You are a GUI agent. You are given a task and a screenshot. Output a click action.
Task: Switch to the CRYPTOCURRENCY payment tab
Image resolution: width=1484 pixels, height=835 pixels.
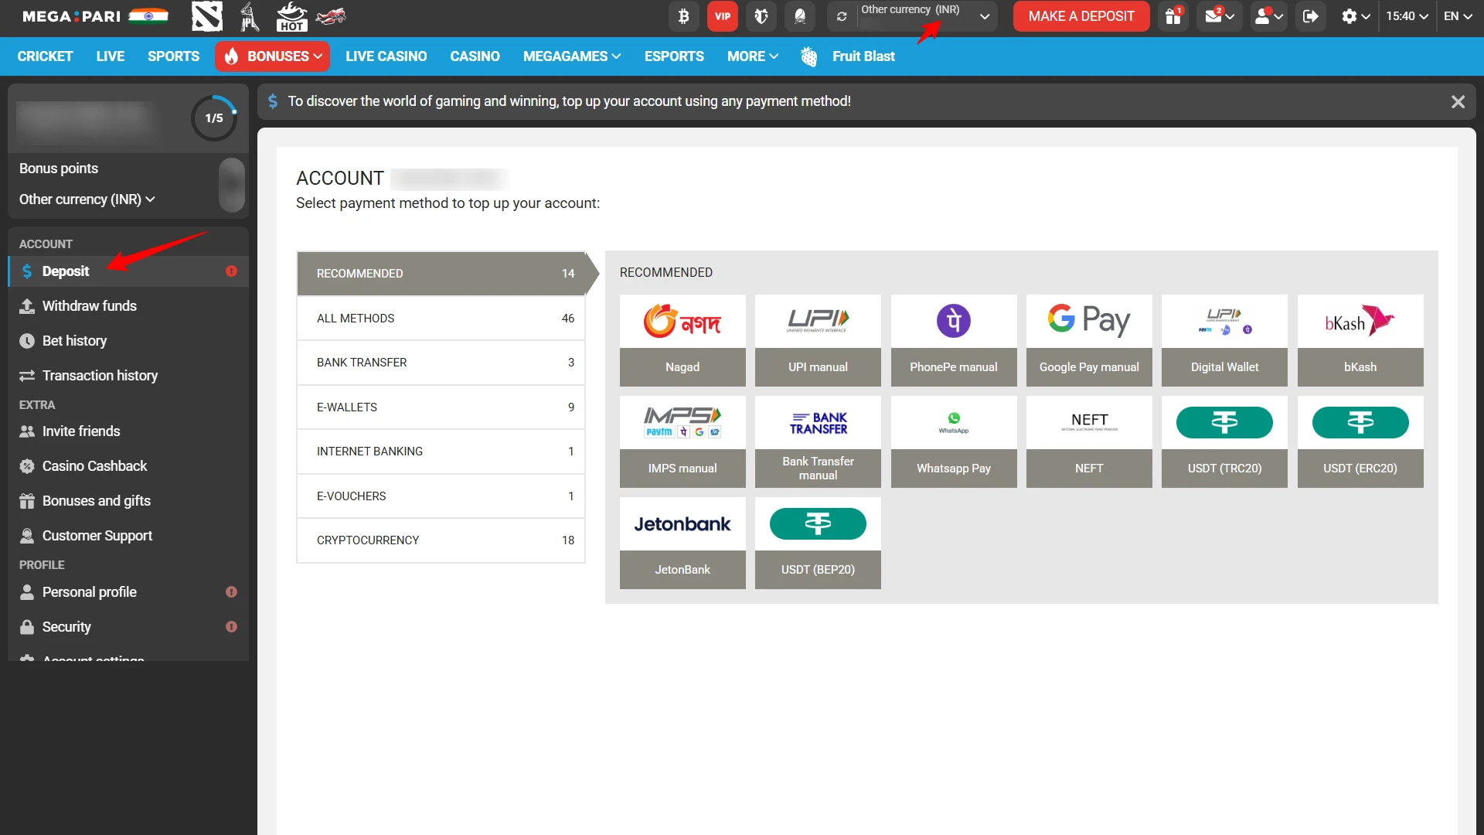coord(441,540)
